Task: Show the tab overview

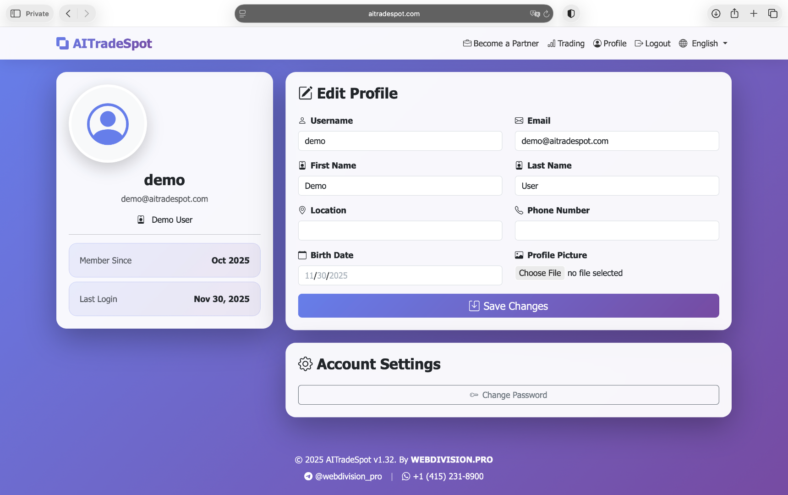Action: pyautogui.click(x=773, y=14)
